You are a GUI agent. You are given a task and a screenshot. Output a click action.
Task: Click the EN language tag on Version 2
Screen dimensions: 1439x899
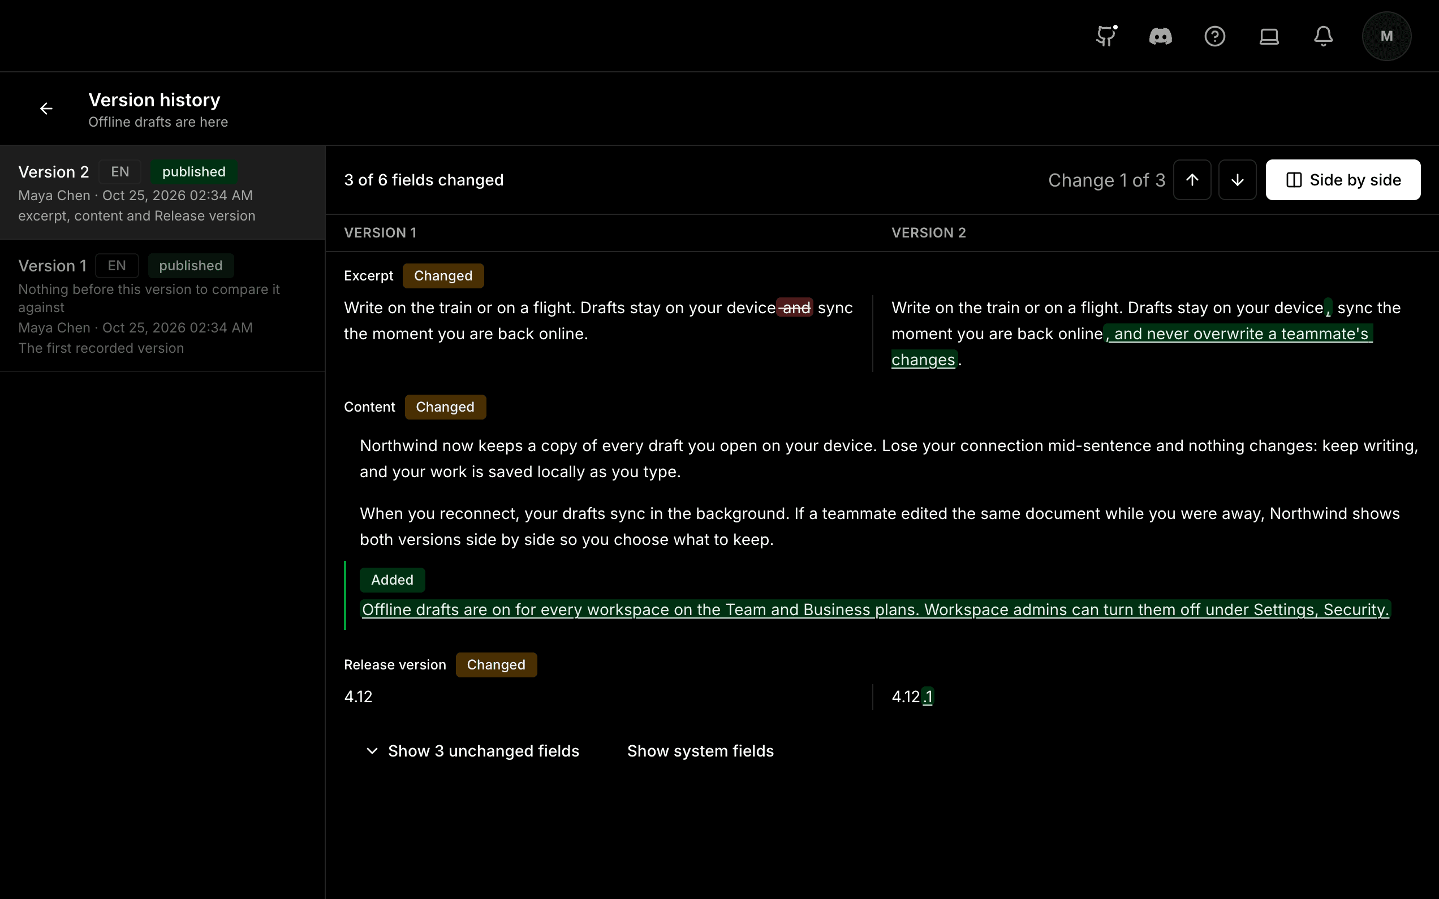pos(120,172)
